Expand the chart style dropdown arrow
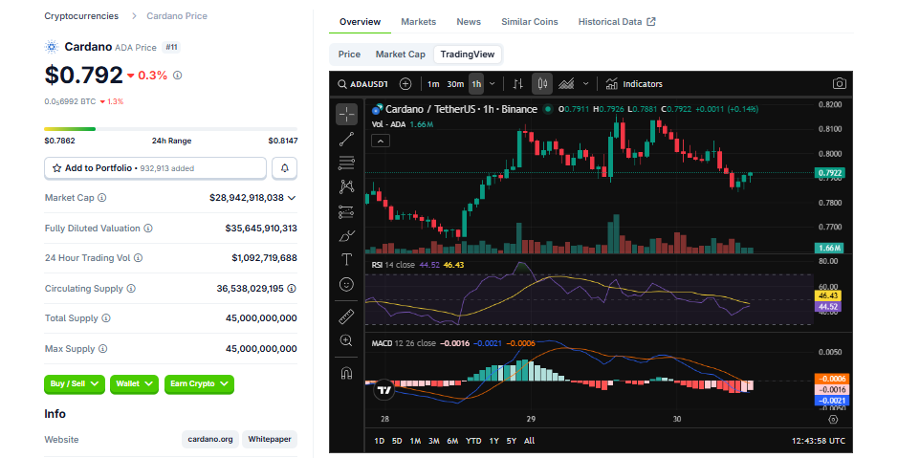The width and height of the screenshot is (898, 458). [x=585, y=84]
